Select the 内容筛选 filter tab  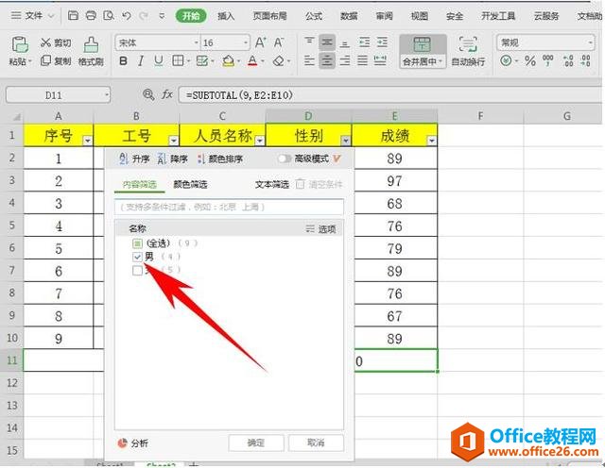(x=140, y=185)
